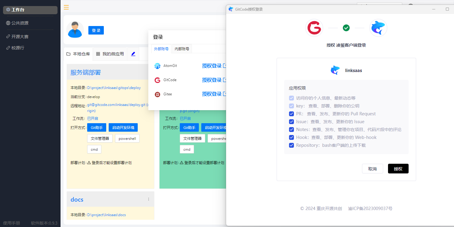454x227 pixels.
Task: Uncheck the Hook Web-hook permission checkbox
Action: tap(291, 137)
